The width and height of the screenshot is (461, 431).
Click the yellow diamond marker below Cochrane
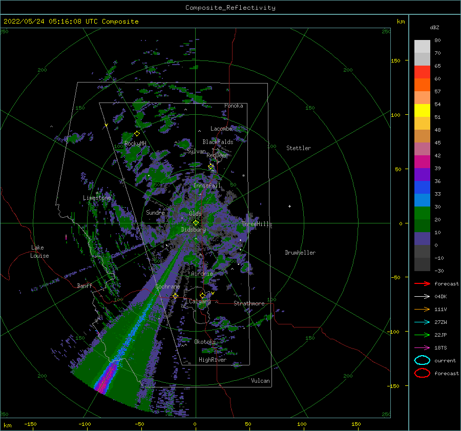pyautogui.click(x=176, y=296)
